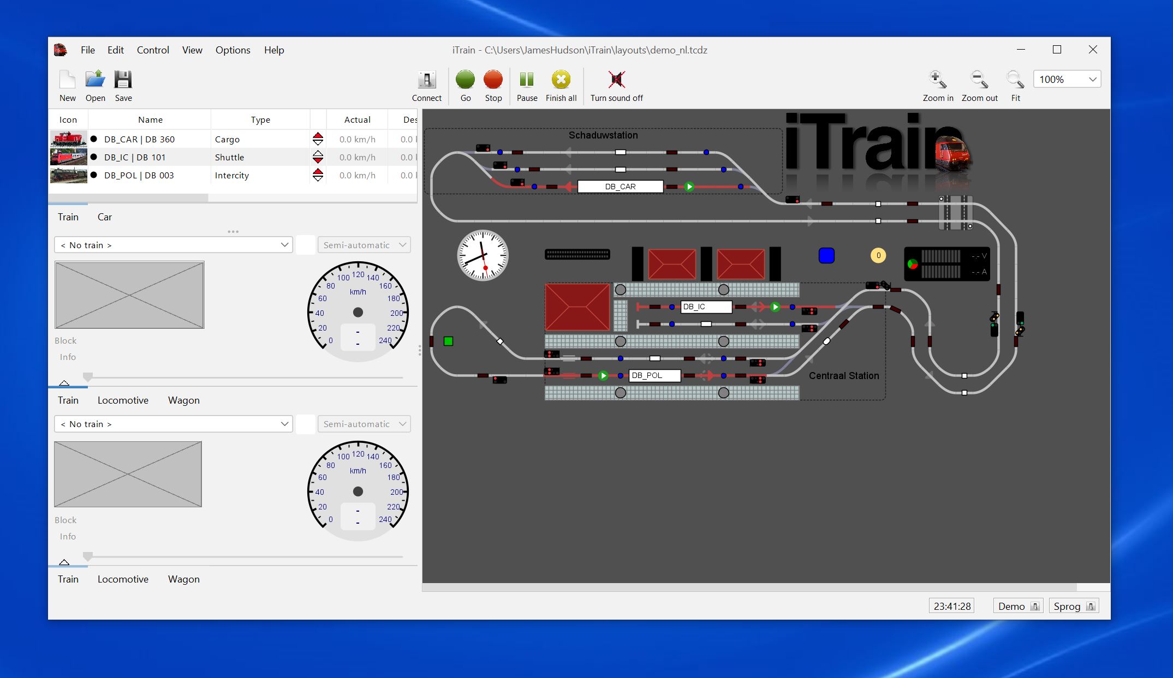Click the DB_CAR block label on layout
The image size is (1173, 678).
[x=620, y=187]
